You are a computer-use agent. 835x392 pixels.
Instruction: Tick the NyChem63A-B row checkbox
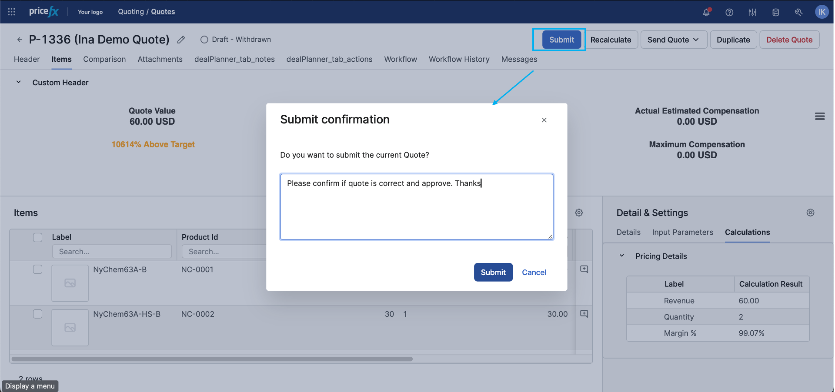tap(38, 269)
